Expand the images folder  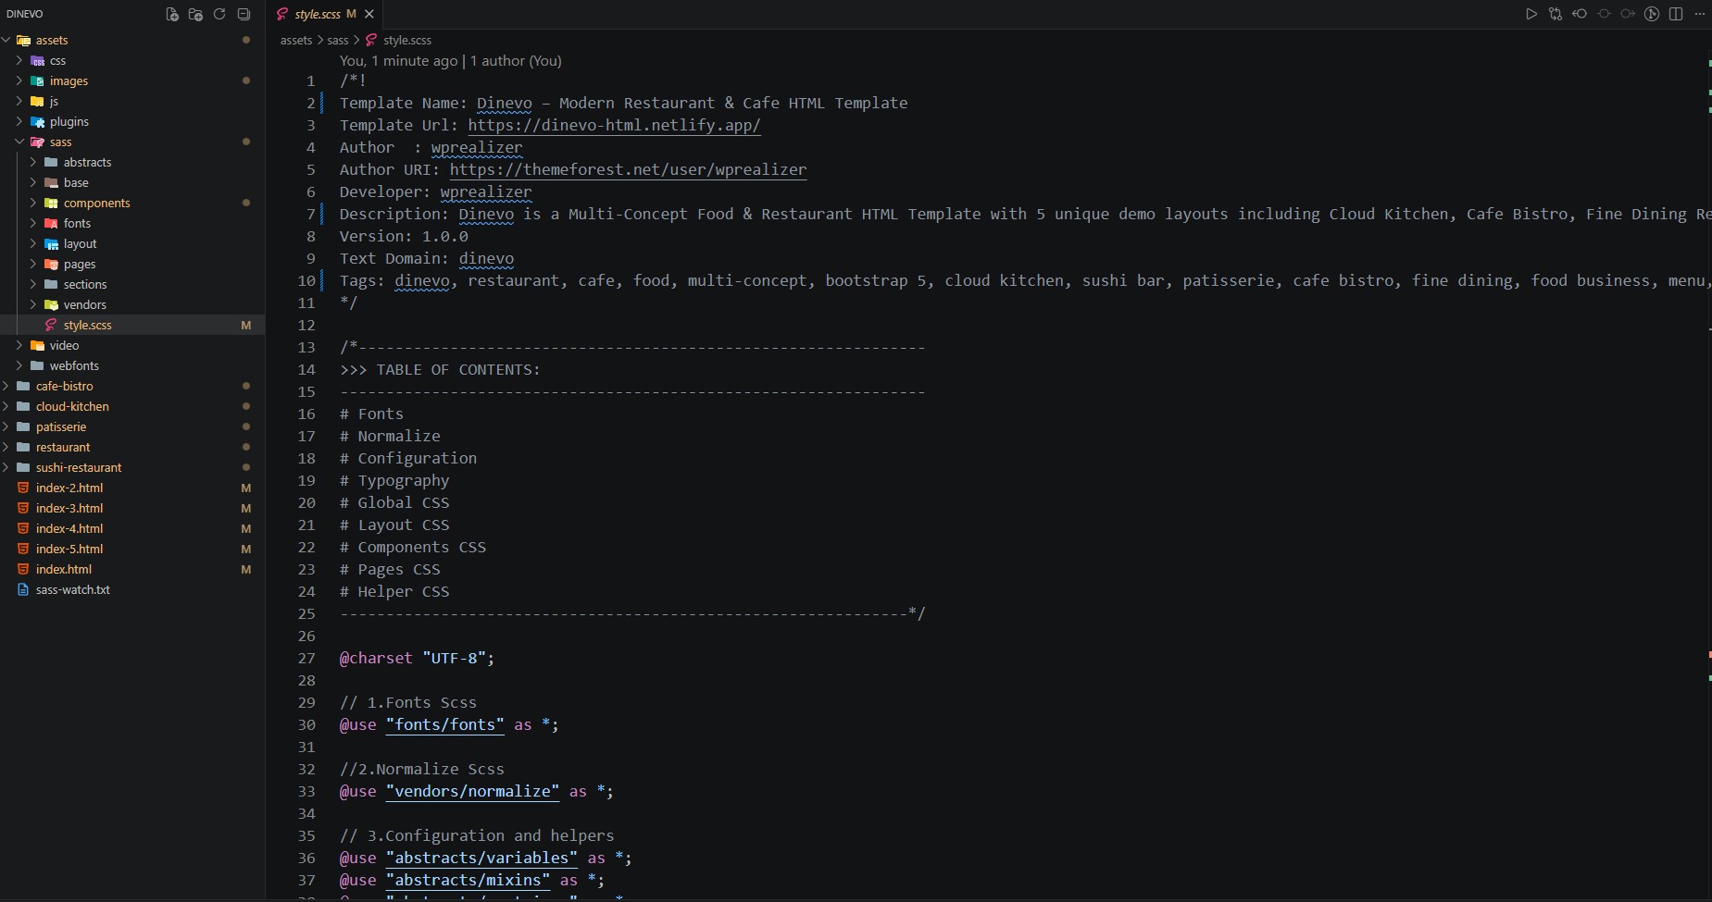pos(132,80)
